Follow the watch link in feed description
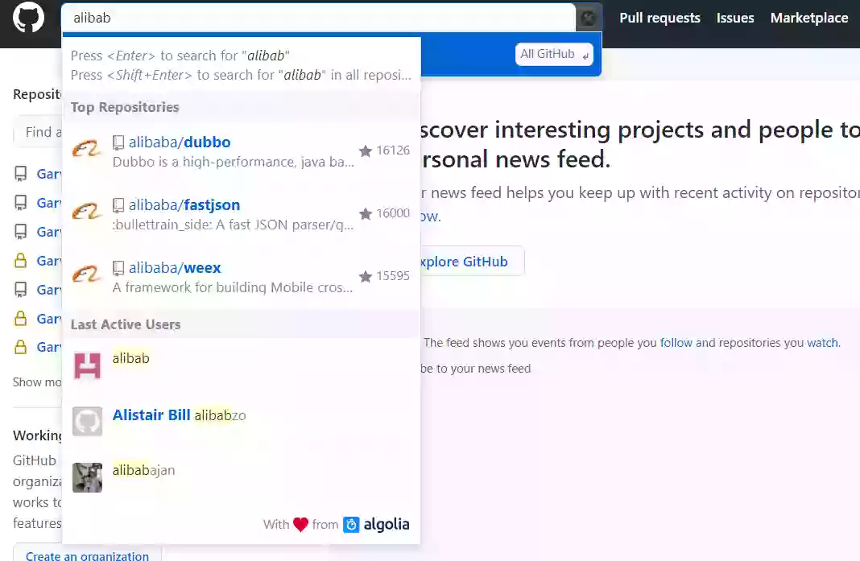860x561 pixels. pos(822,343)
